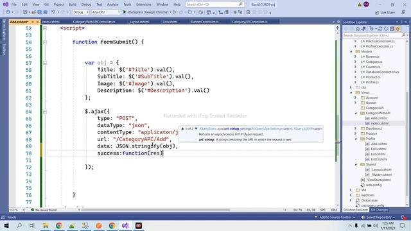Screen dimensions: 411x231
Task: Click the feedback icon beside Live Share
Action: (x=403, y=12)
